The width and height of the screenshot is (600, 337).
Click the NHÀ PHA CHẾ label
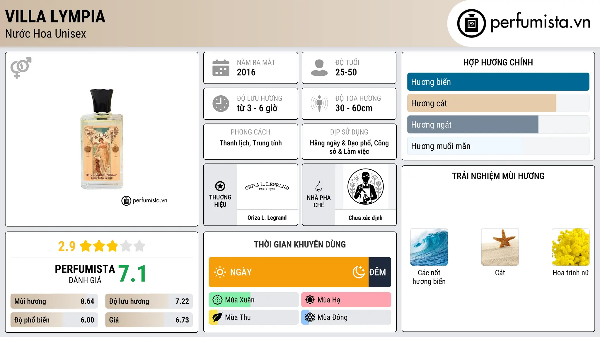tap(319, 201)
